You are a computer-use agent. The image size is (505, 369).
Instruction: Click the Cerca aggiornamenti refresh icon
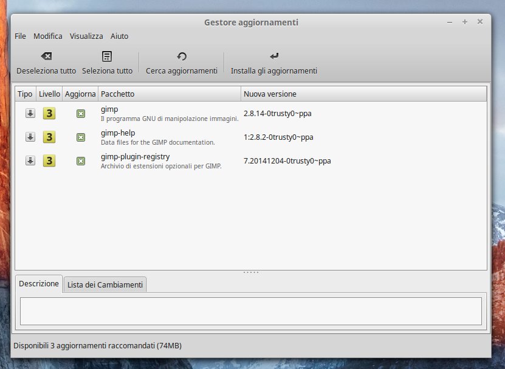tap(182, 57)
